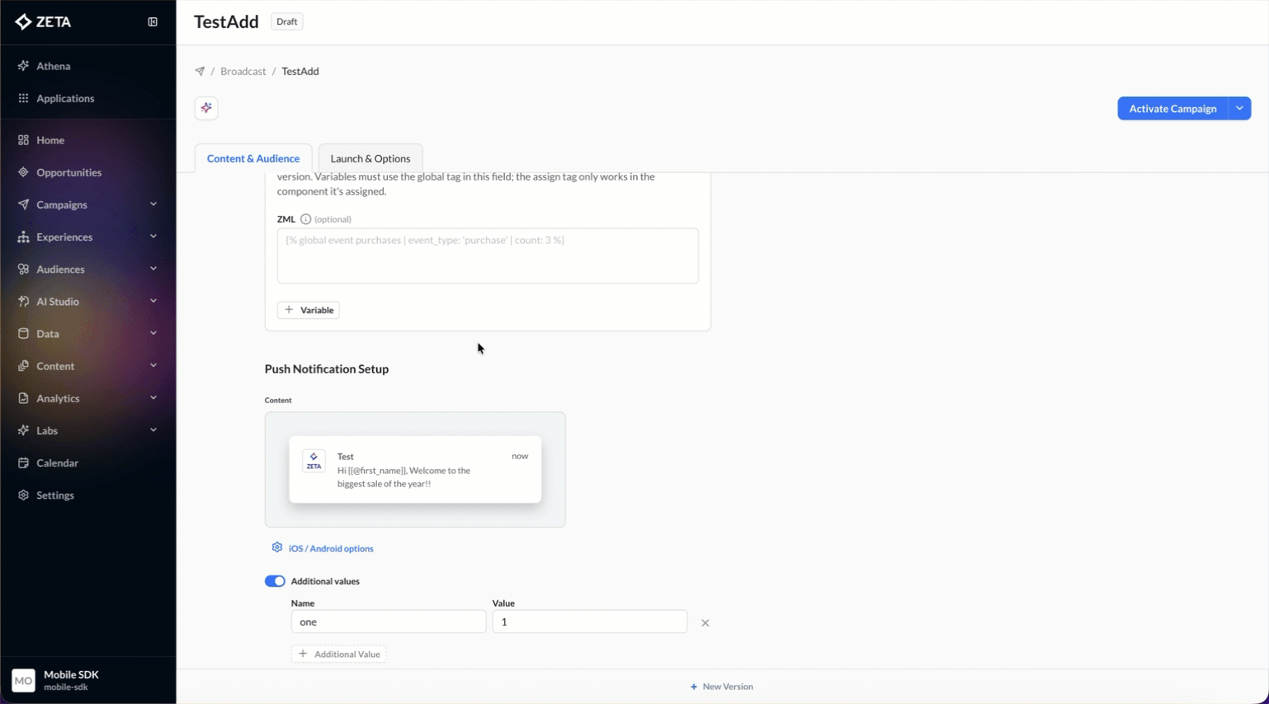Image resolution: width=1269 pixels, height=704 pixels.
Task: Click the ZML info icon
Action: 305,219
